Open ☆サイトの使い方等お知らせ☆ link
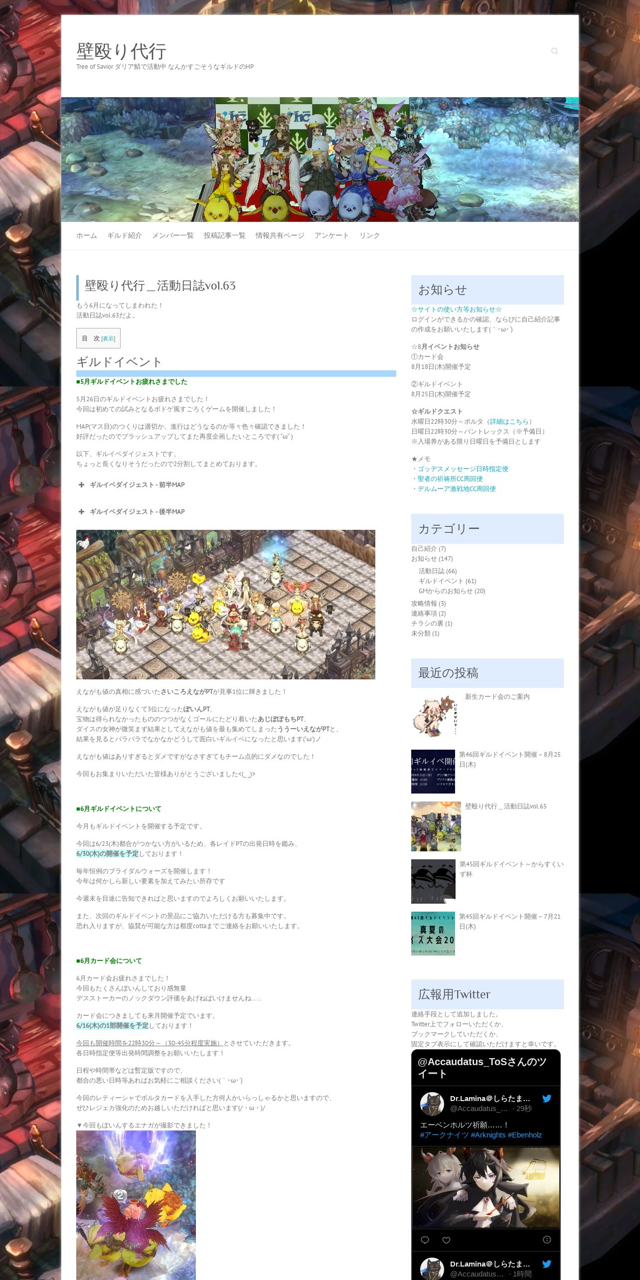The height and width of the screenshot is (1280, 640). point(457,310)
